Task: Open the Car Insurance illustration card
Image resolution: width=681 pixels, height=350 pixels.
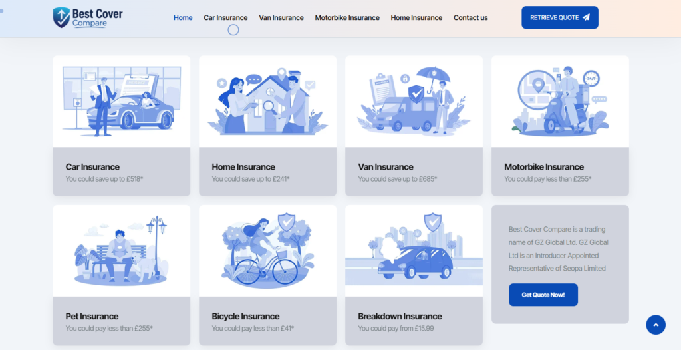Action: tap(122, 101)
